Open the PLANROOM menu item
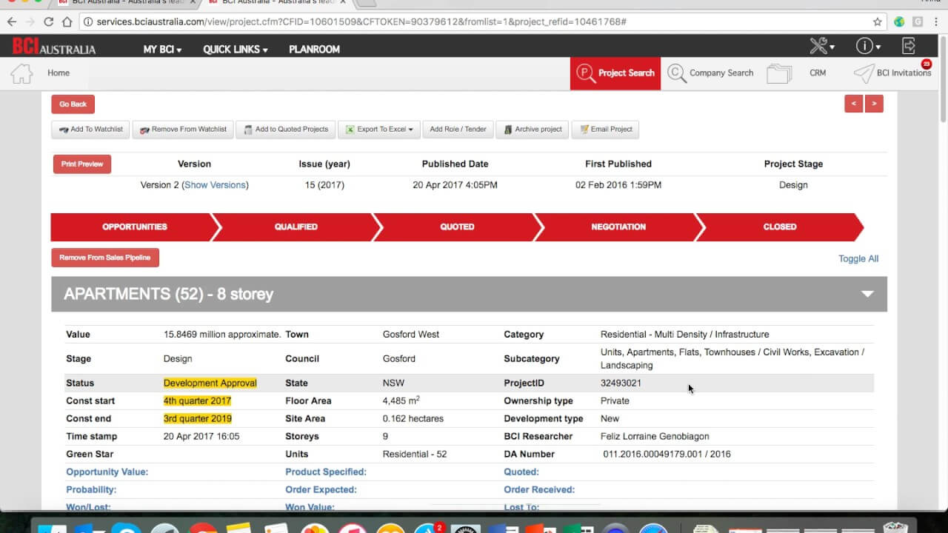948x533 pixels. 314,49
